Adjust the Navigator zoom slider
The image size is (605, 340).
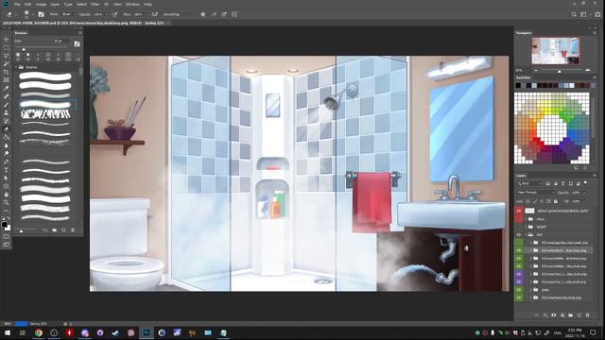pyautogui.click(x=560, y=71)
